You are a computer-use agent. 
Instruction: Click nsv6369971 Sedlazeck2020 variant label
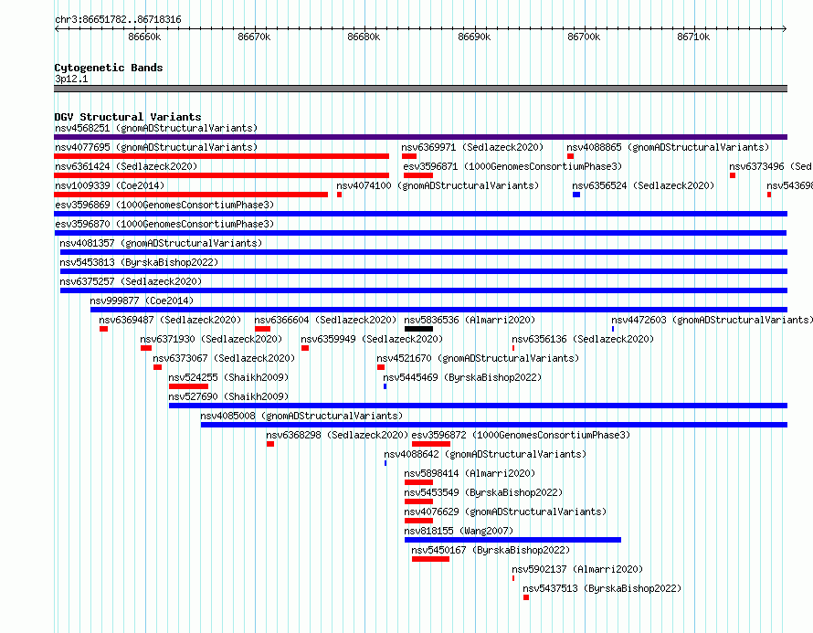pos(472,147)
